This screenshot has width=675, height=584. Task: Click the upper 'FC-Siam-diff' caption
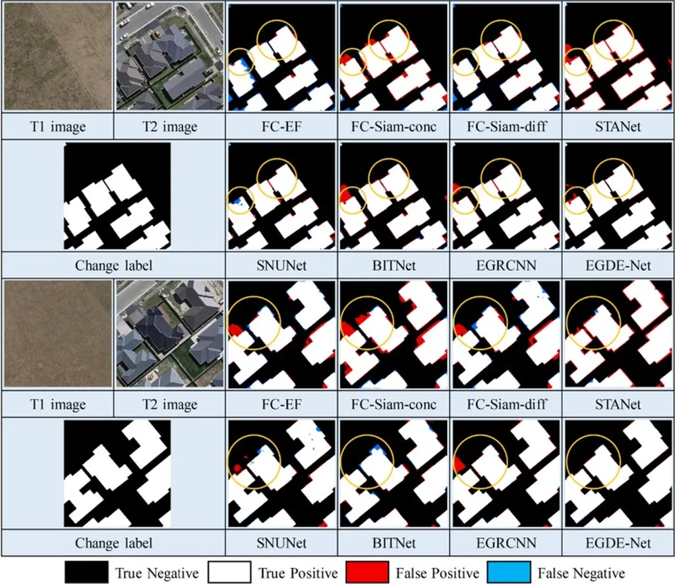pyautogui.click(x=507, y=127)
